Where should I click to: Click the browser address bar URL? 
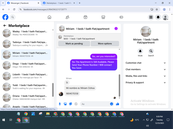(x=45, y=9)
